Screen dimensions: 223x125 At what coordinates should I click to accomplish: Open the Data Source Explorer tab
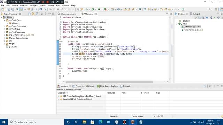tap(108, 86)
